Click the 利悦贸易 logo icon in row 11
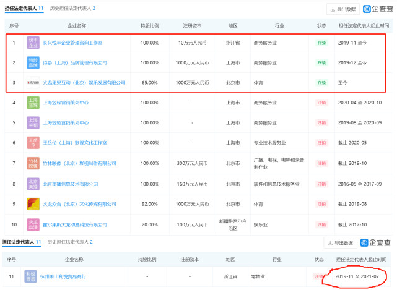 [30, 276]
